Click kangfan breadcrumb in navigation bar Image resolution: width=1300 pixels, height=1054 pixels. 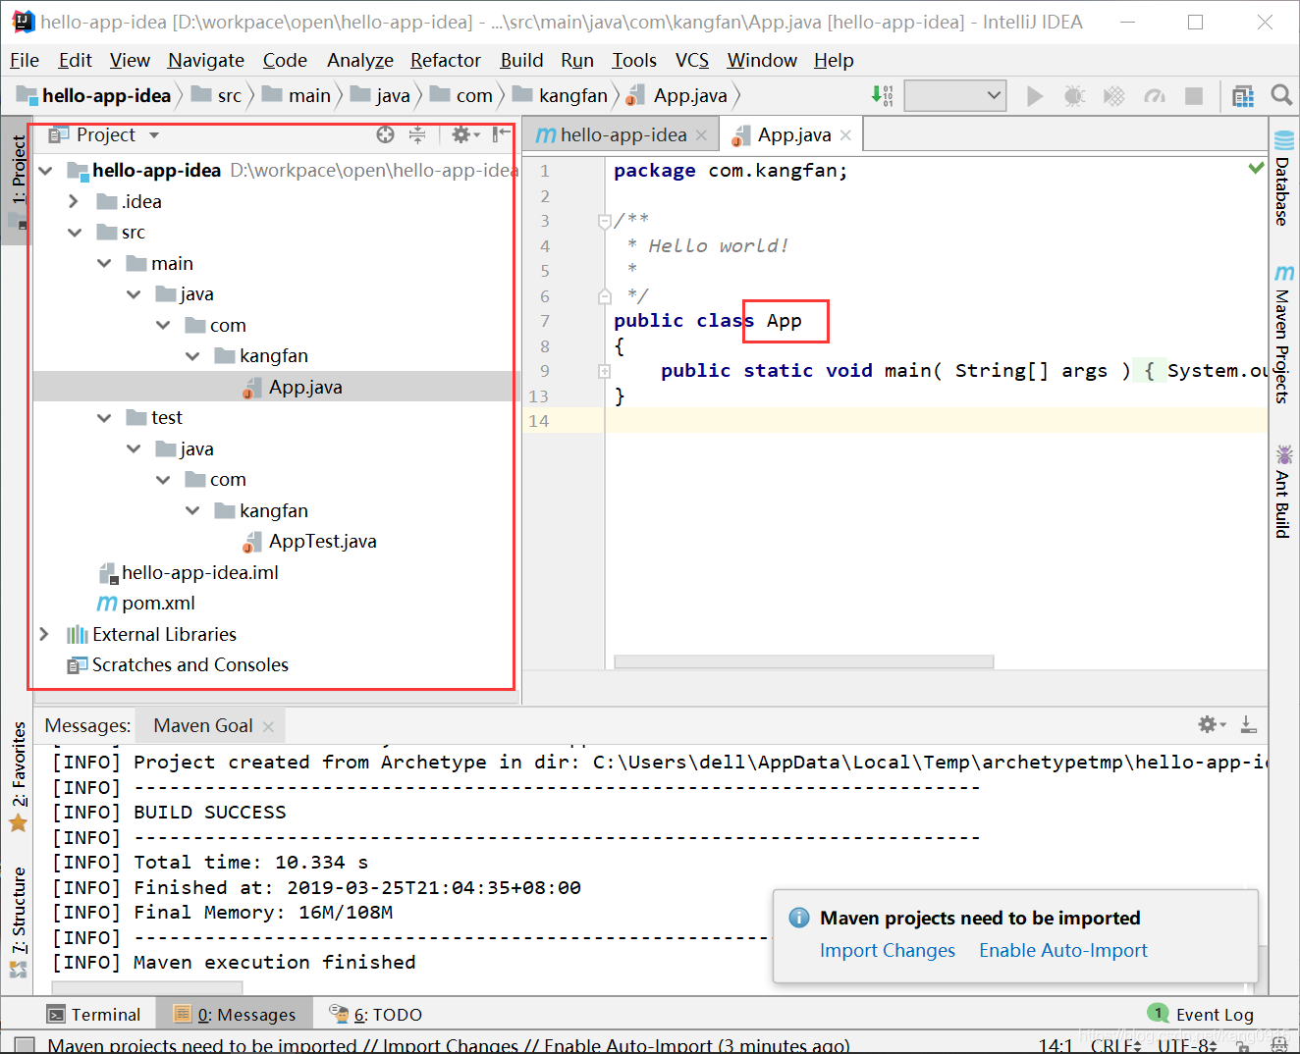tap(572, 95)
